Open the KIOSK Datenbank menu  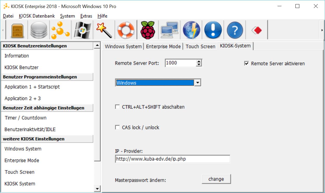pos(37,16)
